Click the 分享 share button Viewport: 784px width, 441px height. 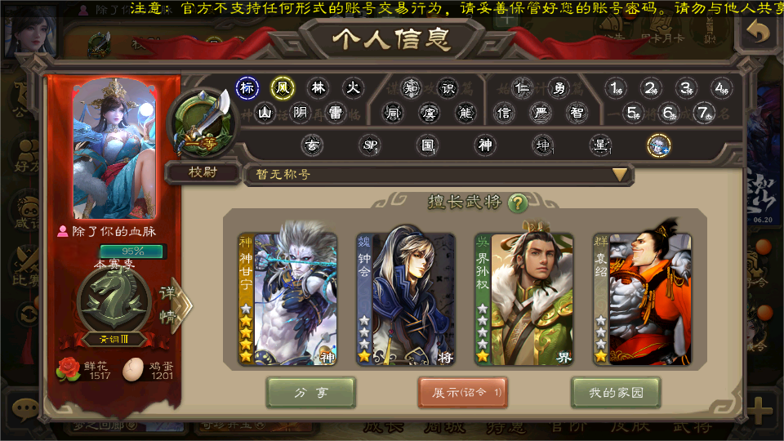pos(311,393)
